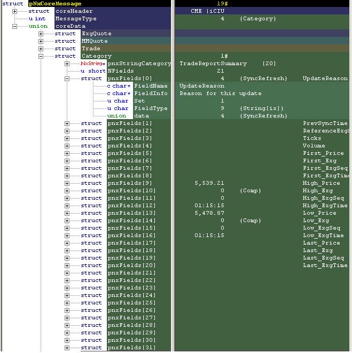Expand the pnxFields[7] node
Image resolution: width=352 pixels, height=353 pixels.
(67, 168)
